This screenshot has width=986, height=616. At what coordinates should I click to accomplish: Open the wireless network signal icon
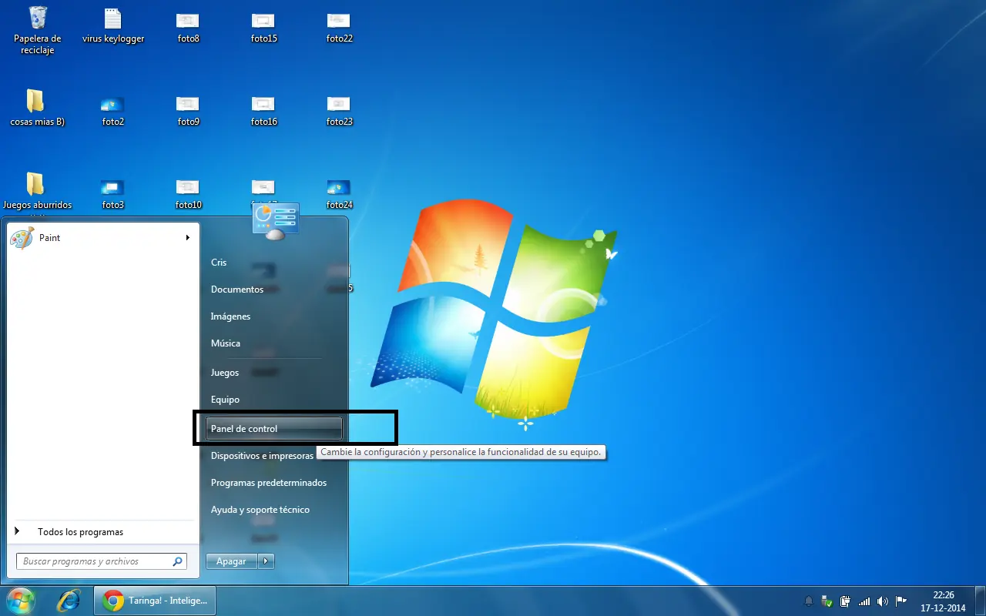pyautogui.click(x=864, y=601)
